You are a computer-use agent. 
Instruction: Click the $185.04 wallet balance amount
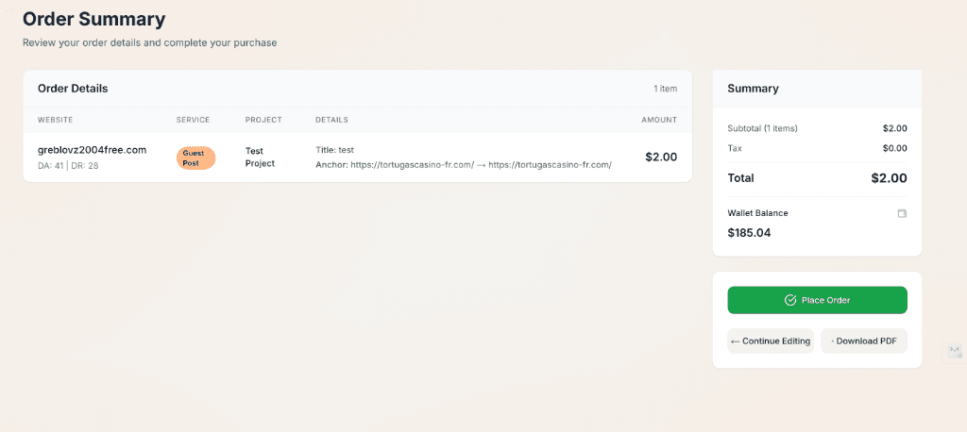749,232
